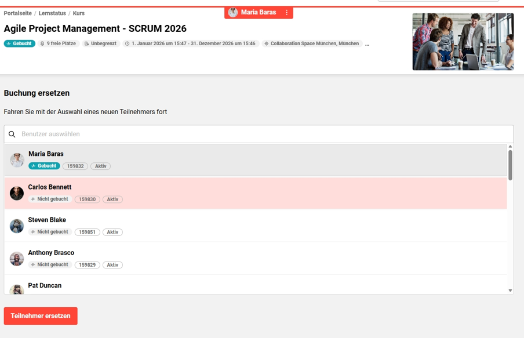Image resolution: width=524 pixels, height=338 pixels.
Task: Click the Unbegrenzt tag
Action: pyautogui.click(x=101, y=44)
